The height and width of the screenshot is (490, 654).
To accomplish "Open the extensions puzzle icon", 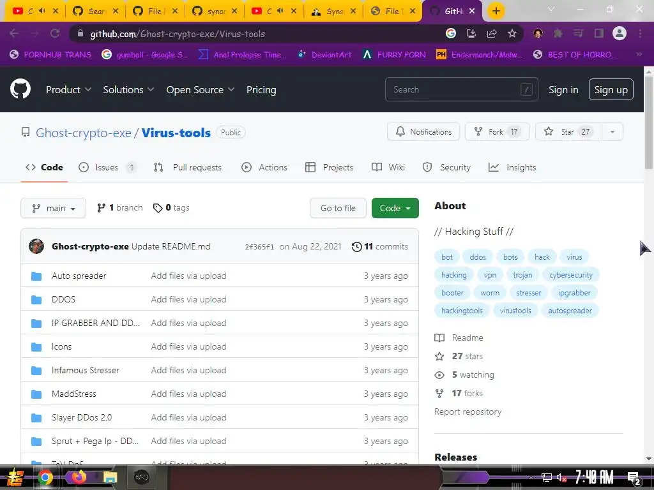I will pyautogui.click(x=558, y=33).
